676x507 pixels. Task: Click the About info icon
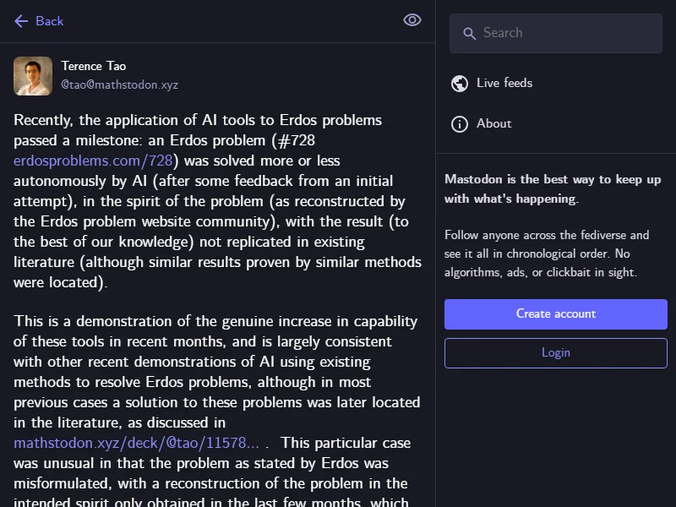pos(460,124)
